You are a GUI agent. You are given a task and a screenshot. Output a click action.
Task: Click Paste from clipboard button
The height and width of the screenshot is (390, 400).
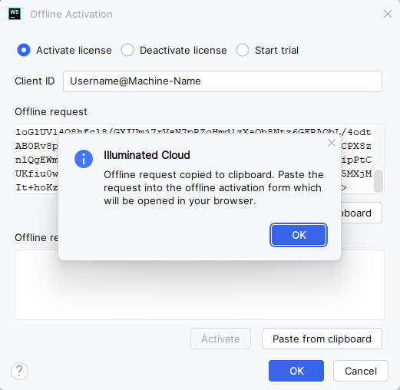point(322,339)
